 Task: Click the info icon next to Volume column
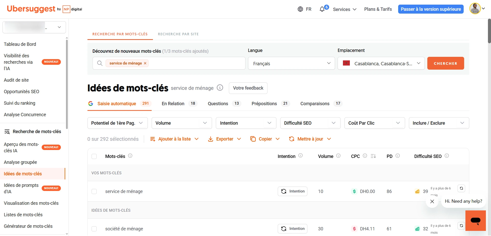point(338,156)
